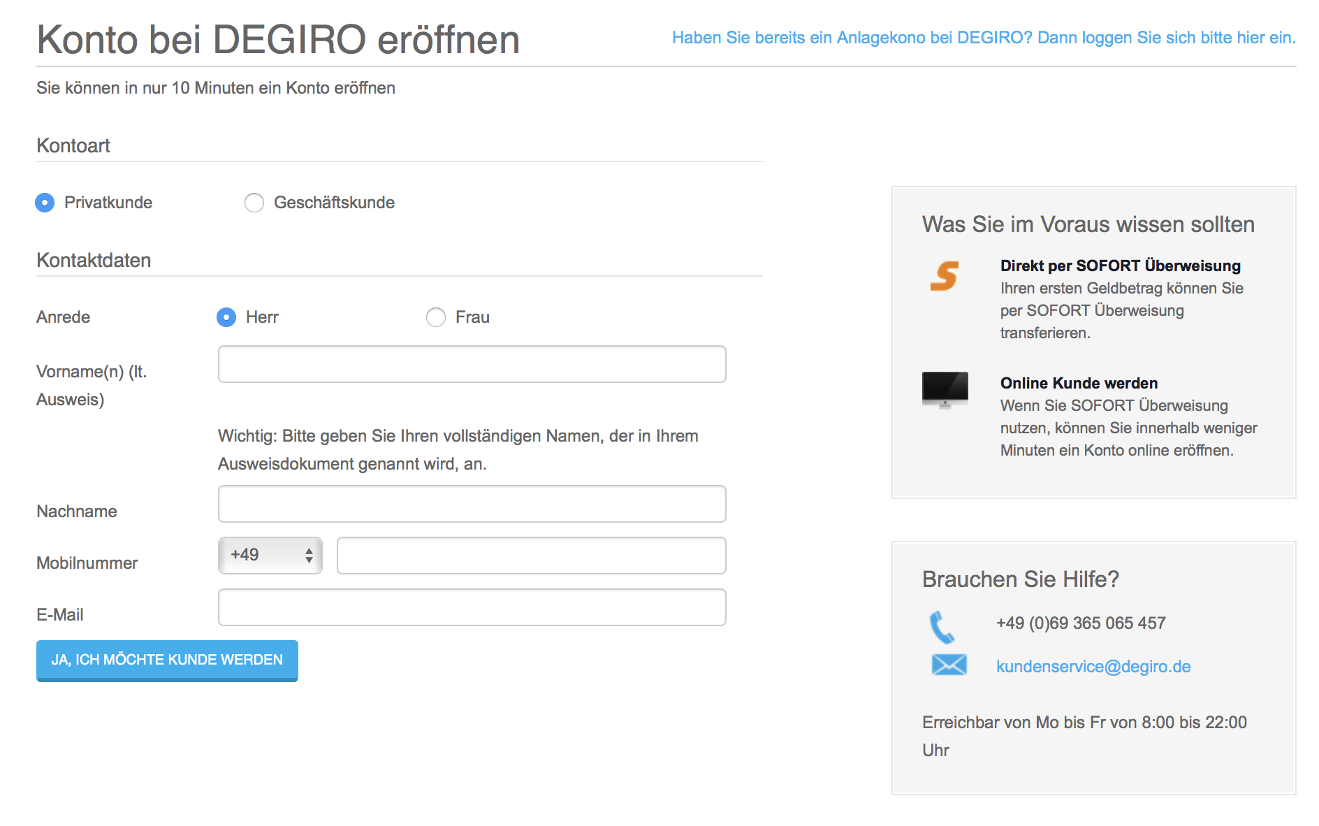Screen dimensions: 1319x826
Task: Click the 'Kontaktdaten' section heading
Action: [x=94, y=260]
